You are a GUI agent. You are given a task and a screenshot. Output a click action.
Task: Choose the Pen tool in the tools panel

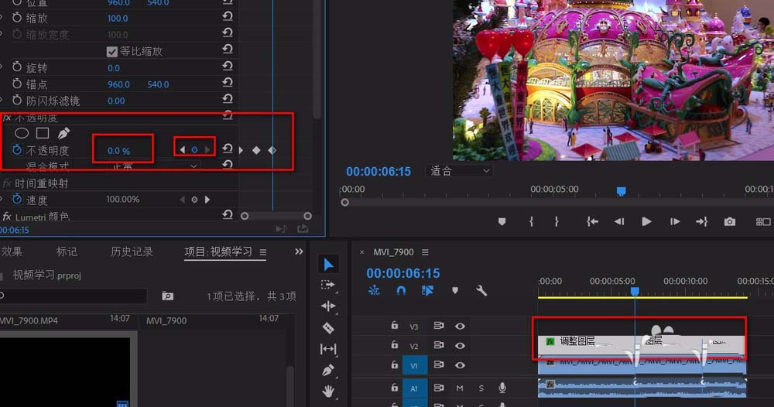(327, 370)
